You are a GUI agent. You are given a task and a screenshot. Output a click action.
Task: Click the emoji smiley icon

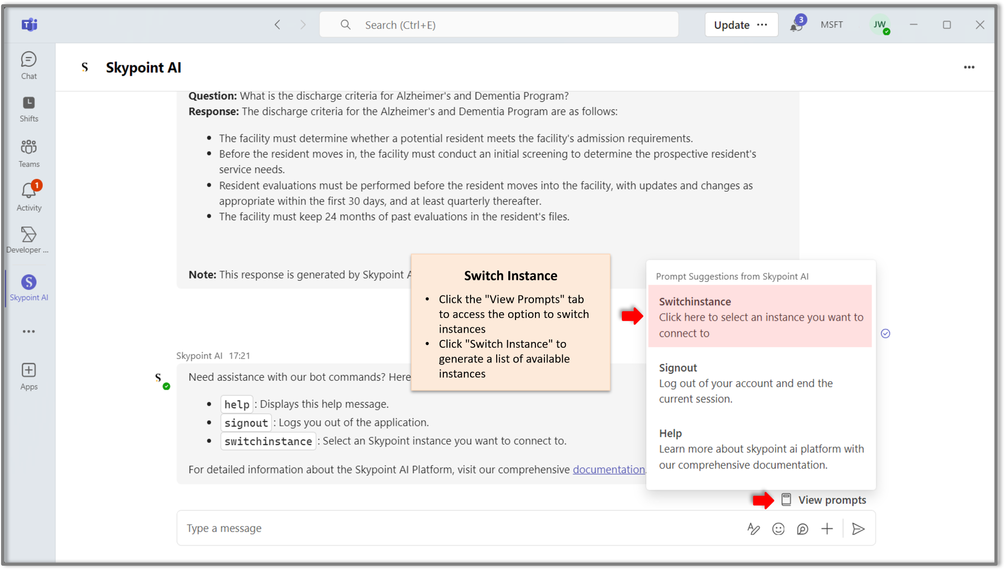tap(778, 529)
